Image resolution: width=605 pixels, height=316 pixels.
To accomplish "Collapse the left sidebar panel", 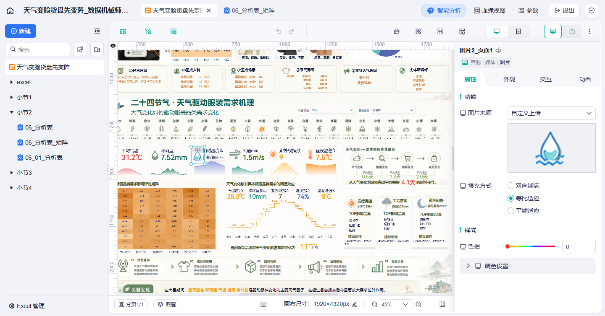I will pyautogui.click(x=97, y=31).
